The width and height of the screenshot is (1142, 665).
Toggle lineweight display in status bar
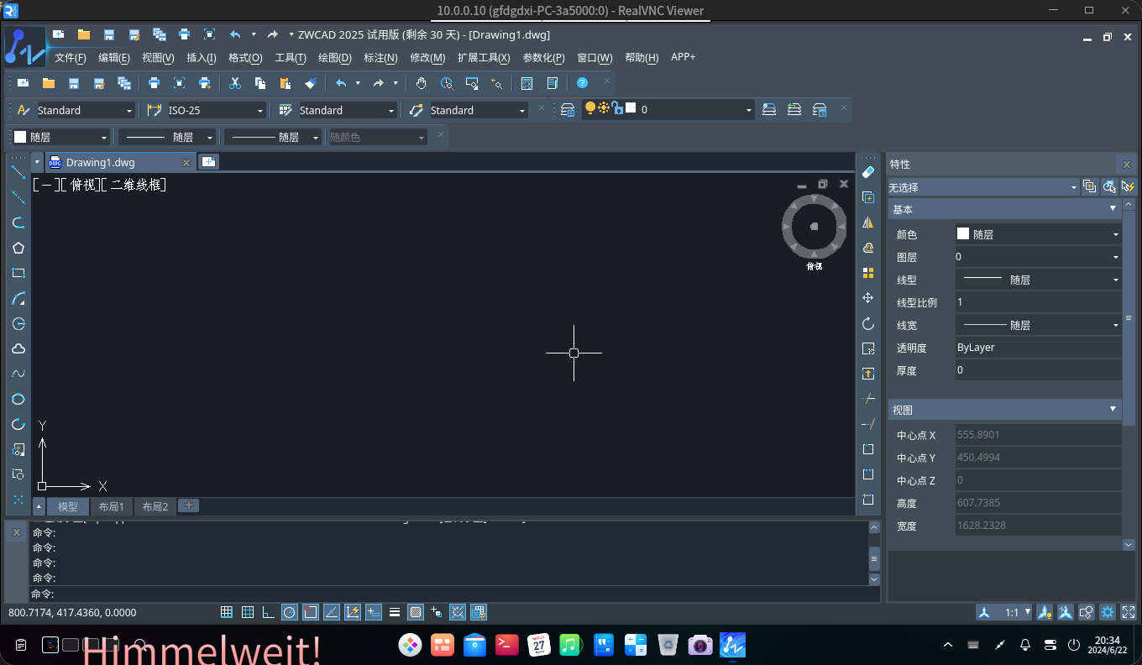point(394,612)
